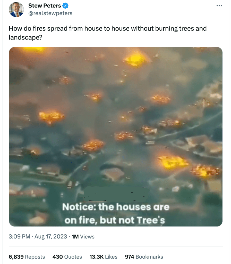Click the "Likes" label text

(x=111, y=257)
